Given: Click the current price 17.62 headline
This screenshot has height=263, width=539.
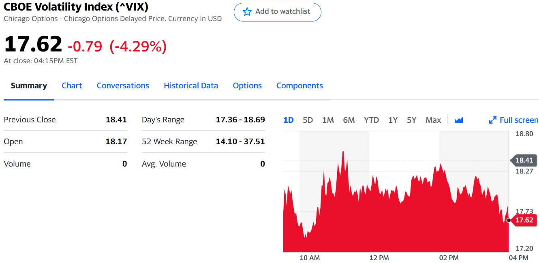Looking at the screenshot, I should click(33, 44).
